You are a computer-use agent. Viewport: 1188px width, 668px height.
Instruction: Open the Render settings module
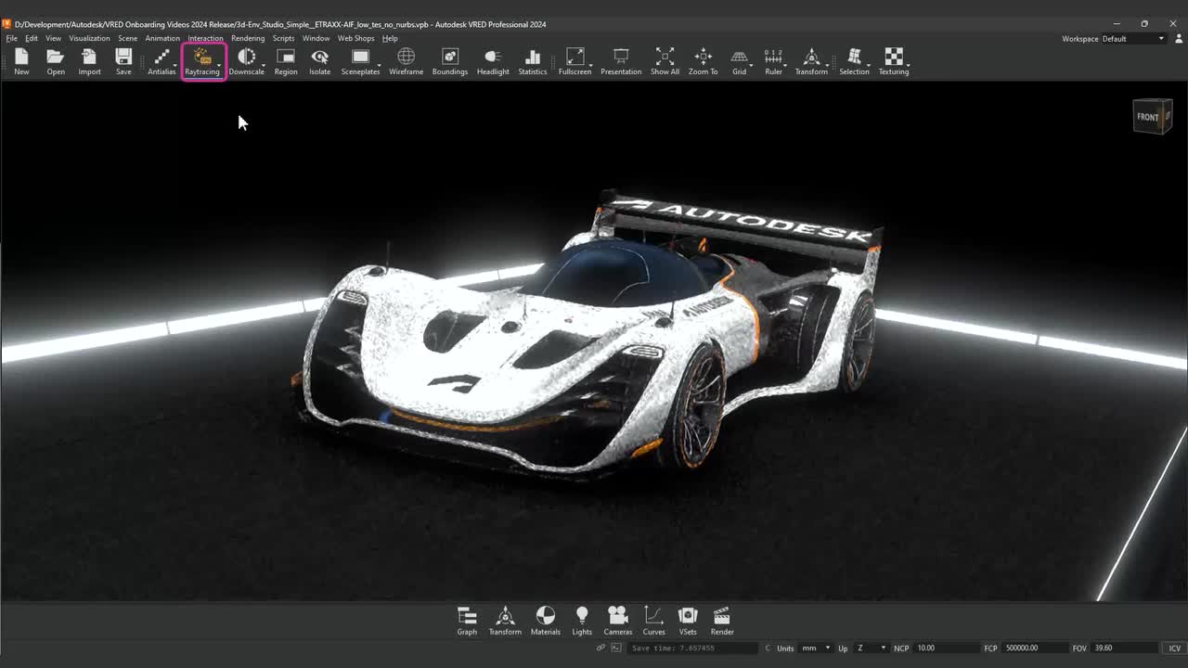[x=722, y=621]
